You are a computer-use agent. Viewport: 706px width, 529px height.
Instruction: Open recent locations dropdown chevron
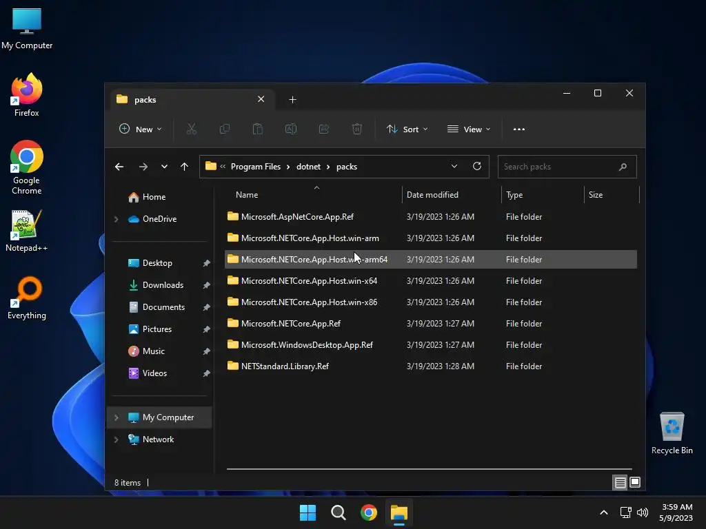pos(164,167)
